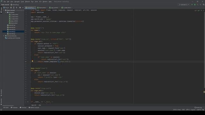Image resolution: width=205 pixels, height=115 pixels.
Task: Jump to next highlighted error arrow
Action: coord(204,11)
